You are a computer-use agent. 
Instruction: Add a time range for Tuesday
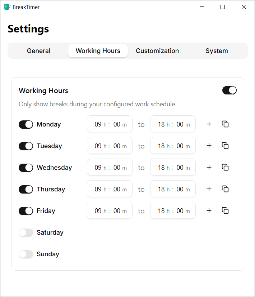click(209, 146)
